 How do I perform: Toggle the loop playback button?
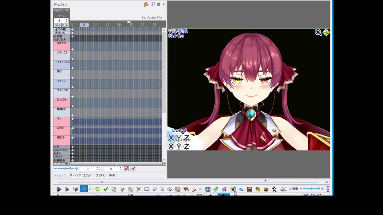pos(84,189)
